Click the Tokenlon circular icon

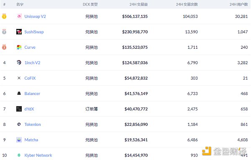tap(19, 124)
